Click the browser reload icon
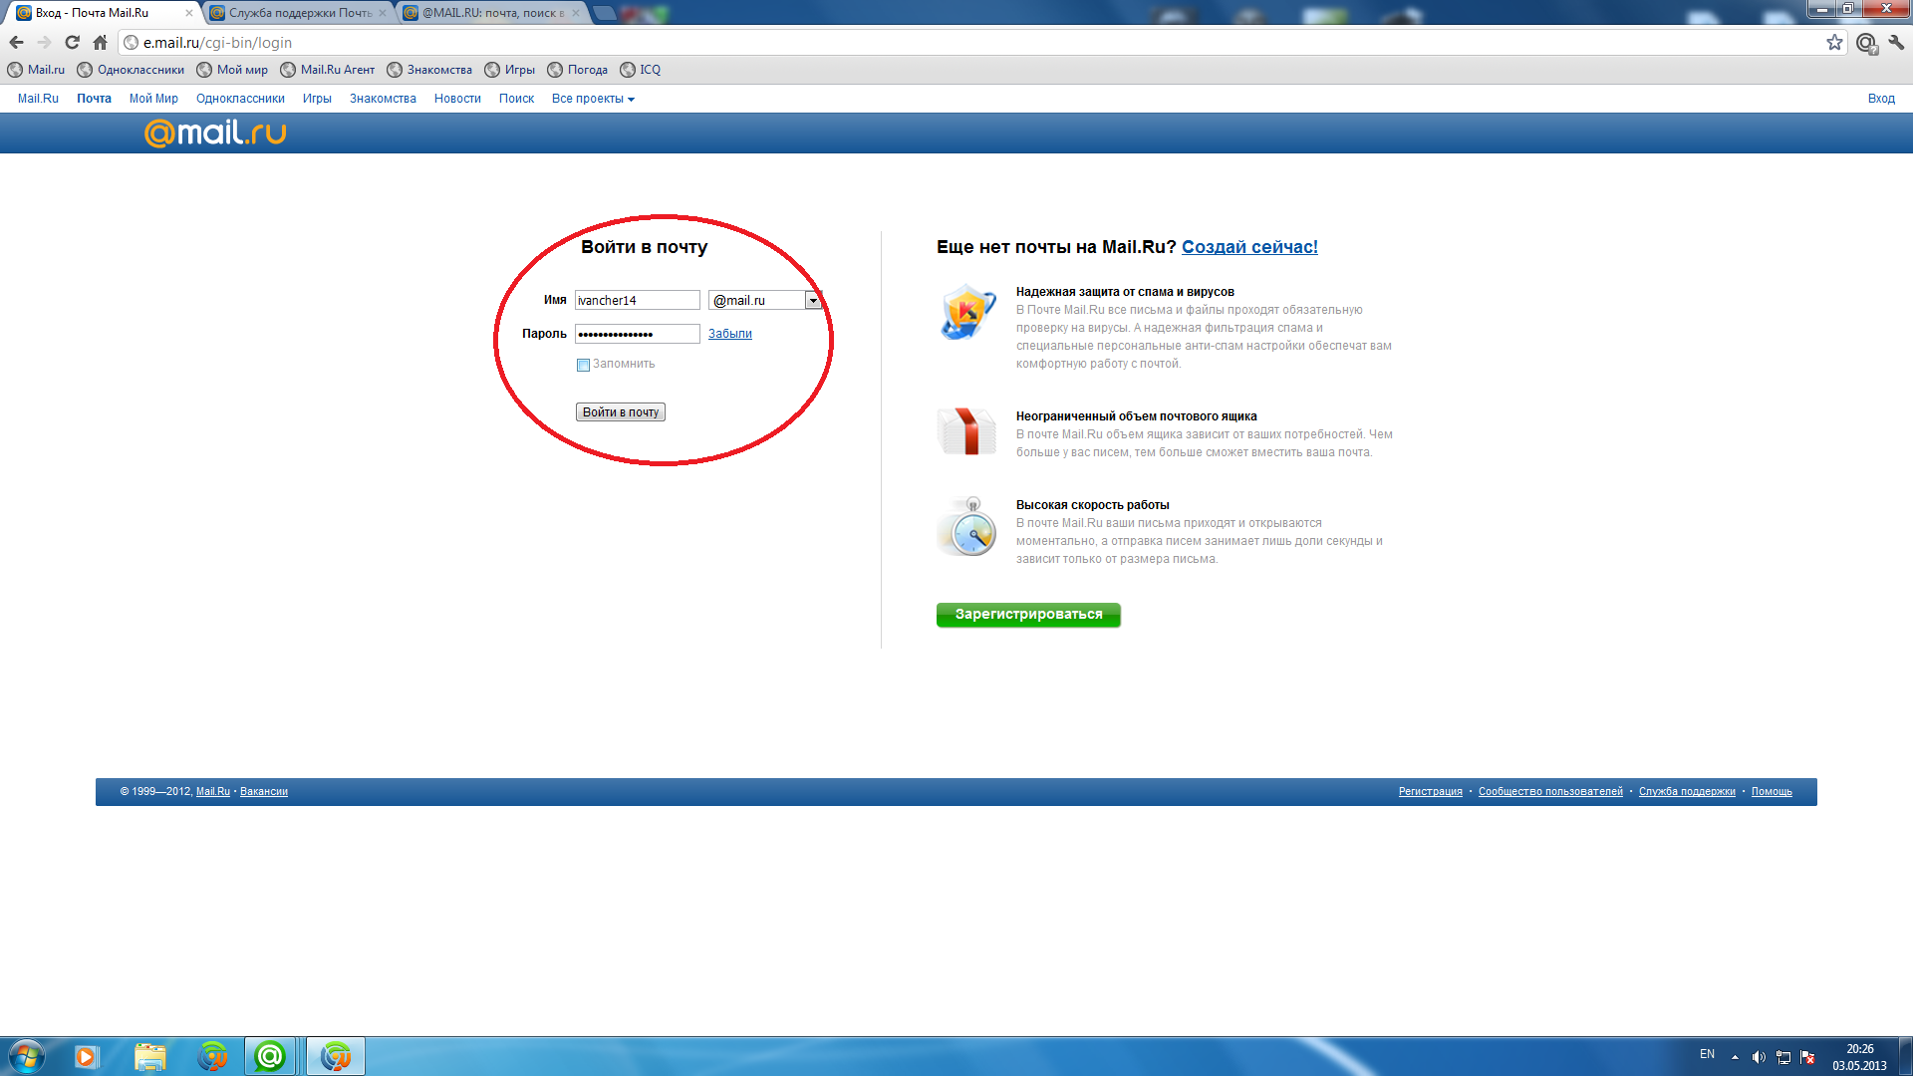 tap(72, 43)
